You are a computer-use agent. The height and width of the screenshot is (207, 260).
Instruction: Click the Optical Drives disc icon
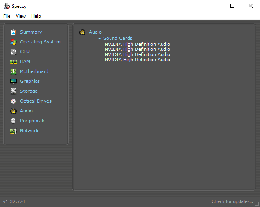click(13, 101)
